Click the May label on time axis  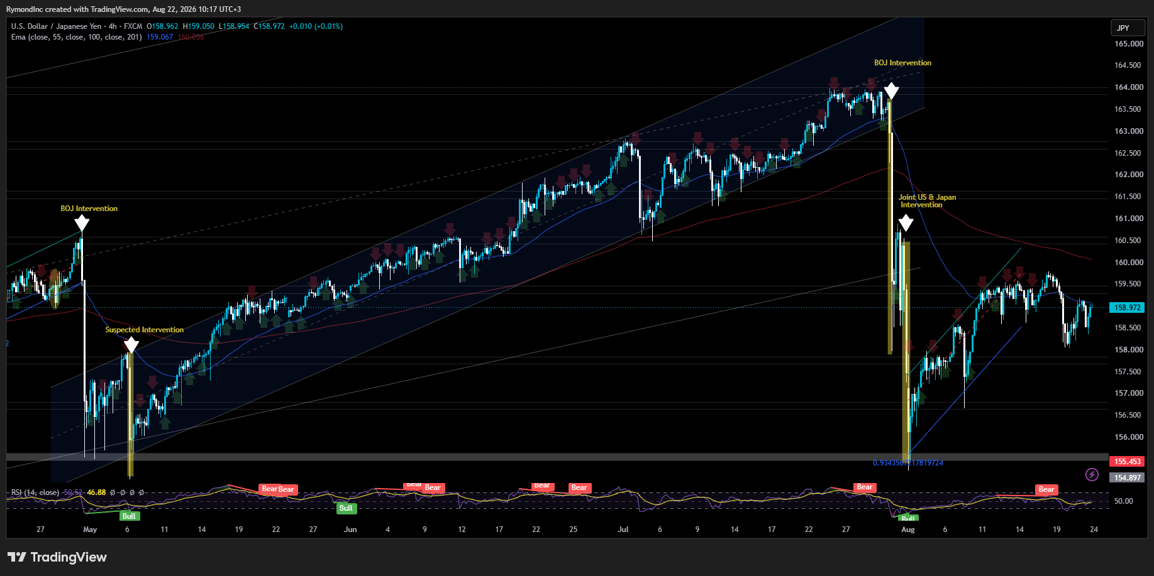pos(90,530)
